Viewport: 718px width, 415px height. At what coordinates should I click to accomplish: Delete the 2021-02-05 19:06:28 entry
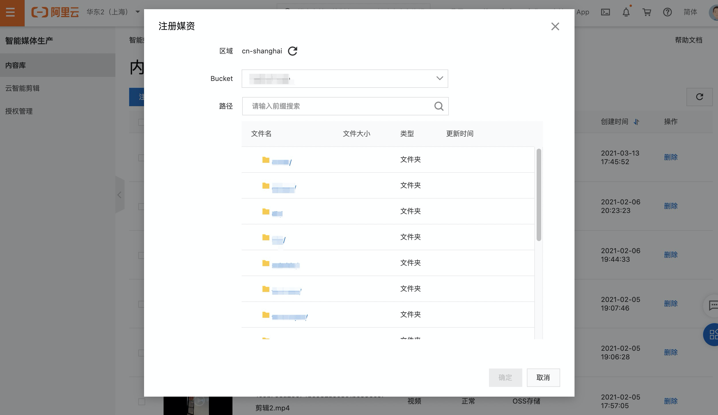click(671, 352)
